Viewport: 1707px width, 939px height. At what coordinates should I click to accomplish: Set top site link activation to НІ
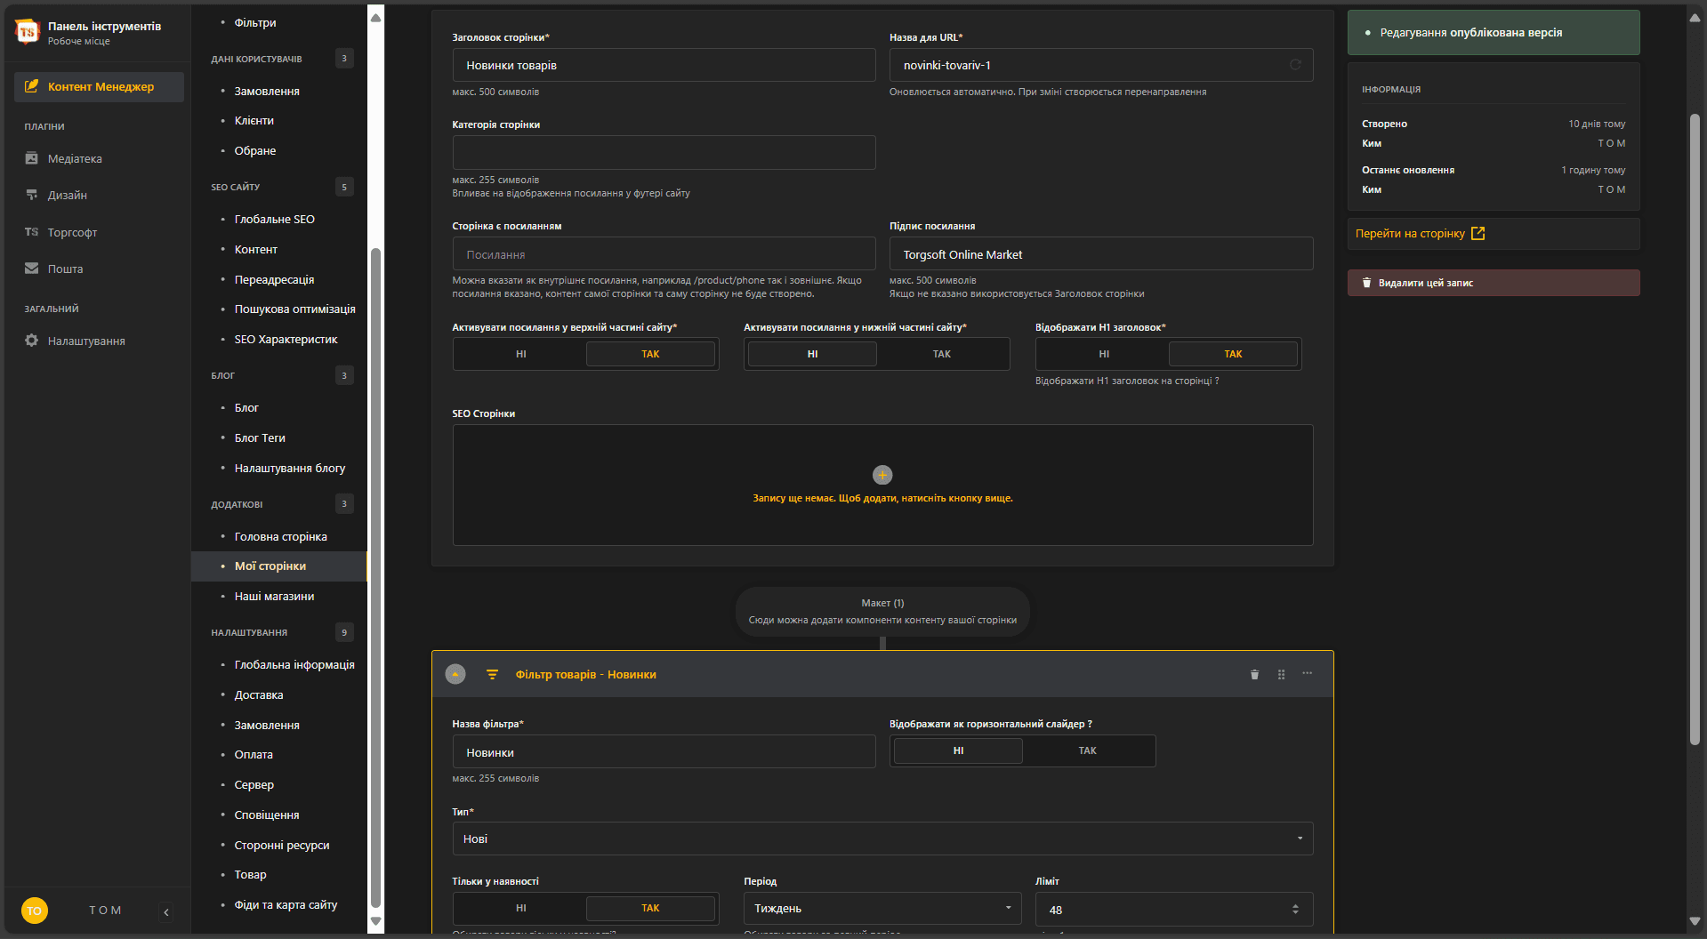[x=521, y=354]
